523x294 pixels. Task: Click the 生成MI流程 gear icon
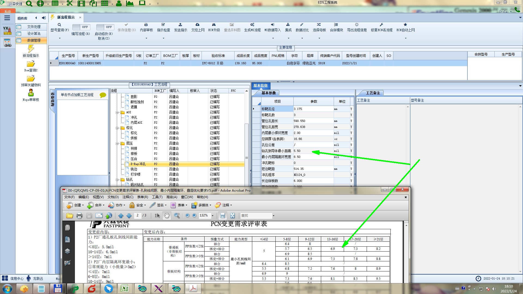click(x=252, y=25)
